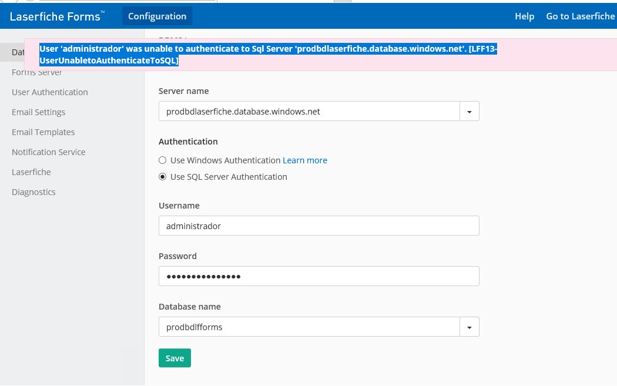Screen dimensions: 617x386
Task: Expand the Database name dropdown arrow
Action: pos(470,327)
